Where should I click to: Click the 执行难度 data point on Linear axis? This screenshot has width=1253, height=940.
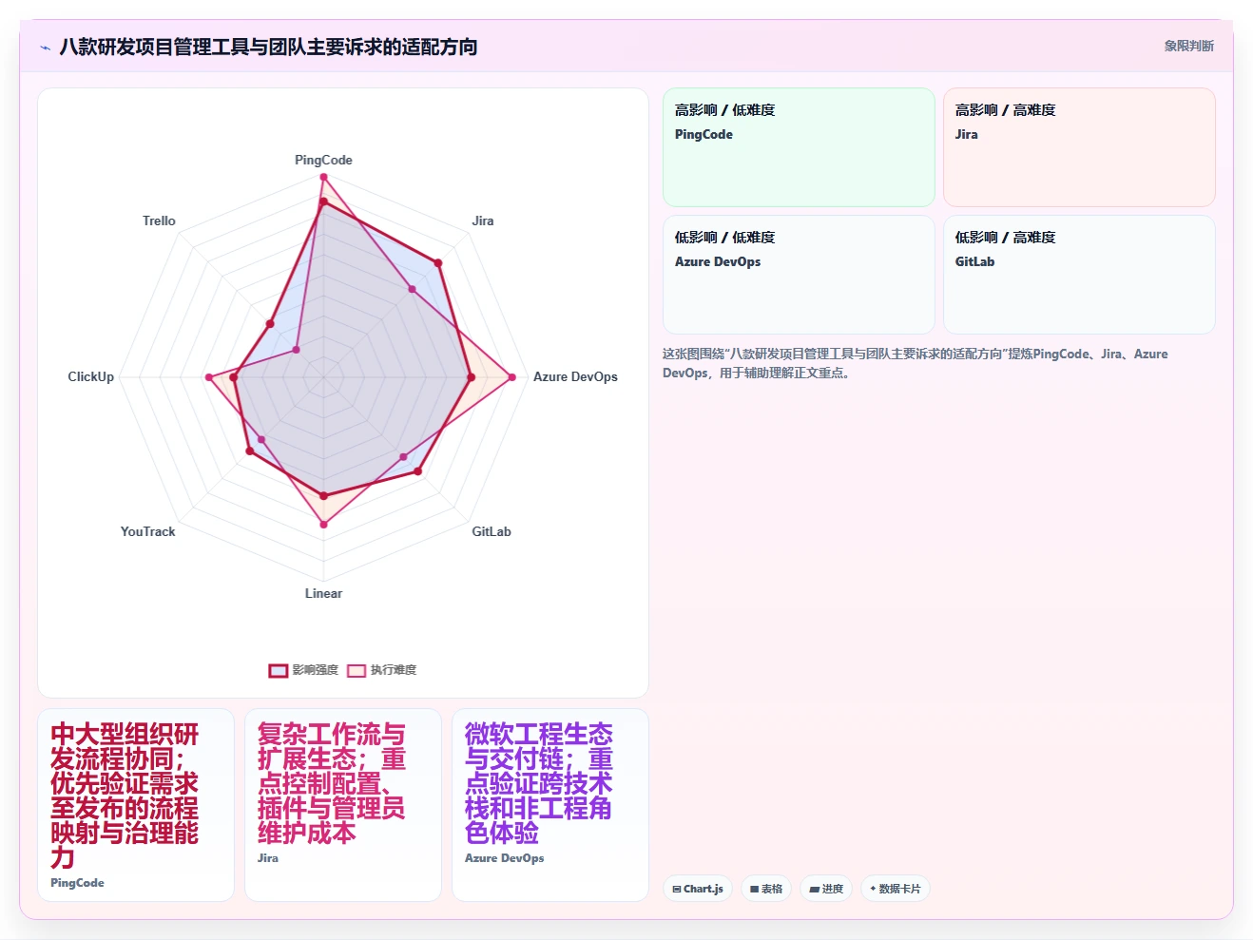point(323,524)
